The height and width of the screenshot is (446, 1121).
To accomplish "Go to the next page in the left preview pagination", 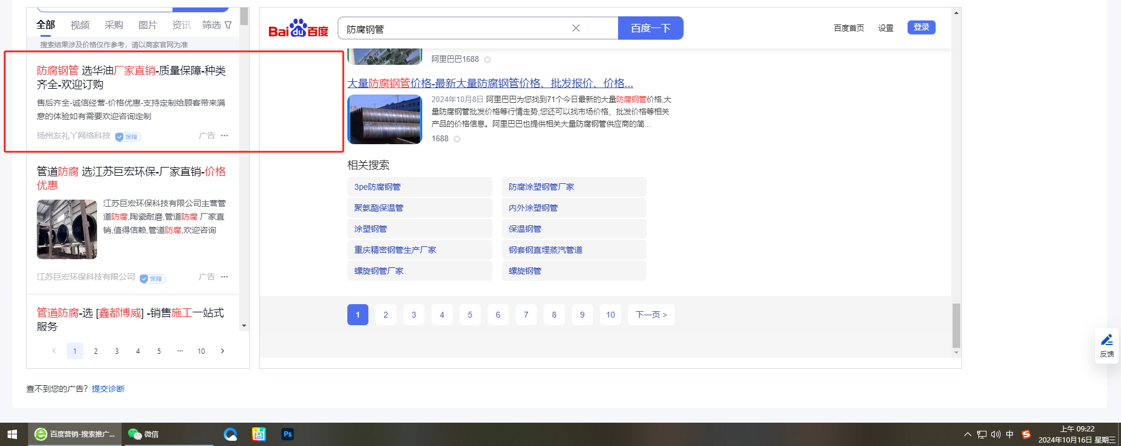I will pyautogui.click(x=222, y=351).
